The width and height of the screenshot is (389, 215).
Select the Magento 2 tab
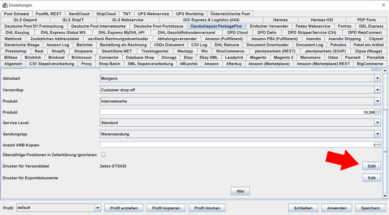point(283,57)
